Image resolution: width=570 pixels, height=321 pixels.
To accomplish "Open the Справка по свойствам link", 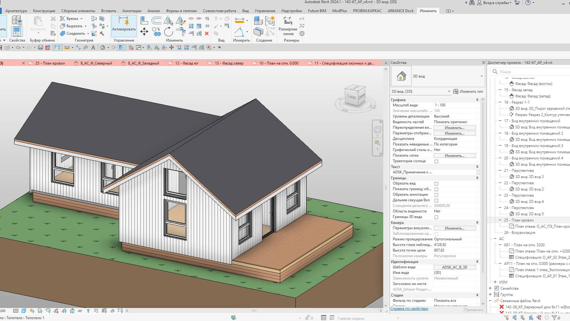I will click(x=409, y=308).
